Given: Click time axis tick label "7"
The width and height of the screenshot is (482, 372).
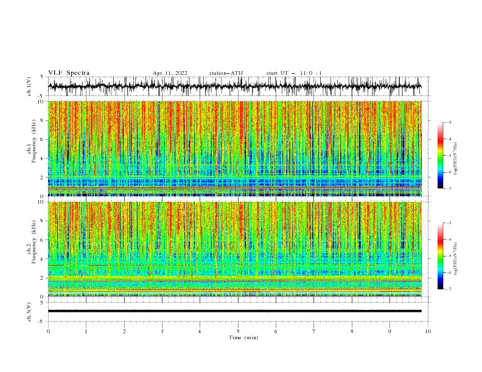Looking at the screenshot, I should coord(314,331).
